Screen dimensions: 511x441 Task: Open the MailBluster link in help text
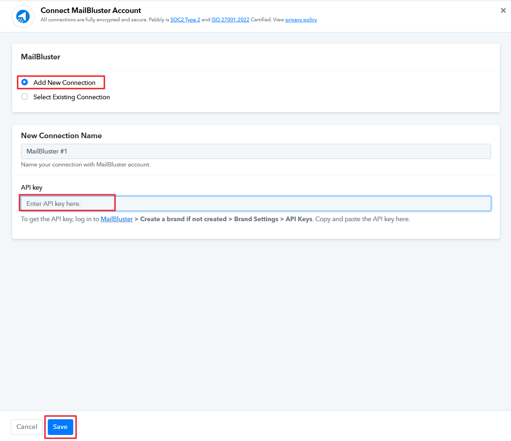tap(117, 219)
